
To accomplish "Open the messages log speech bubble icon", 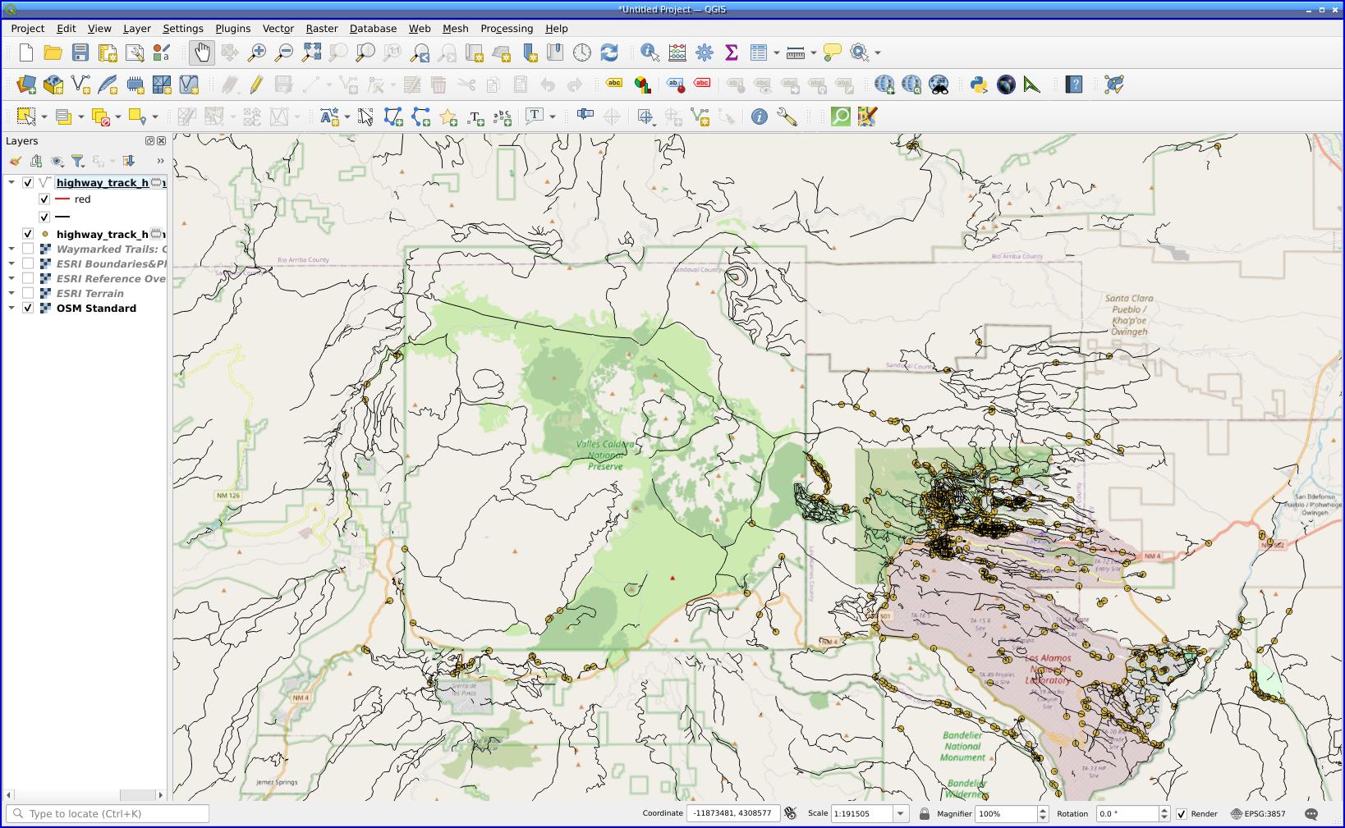I will (x=1311, y=814).
